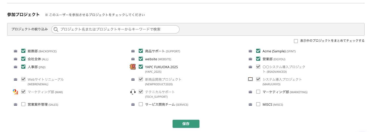Uncheck the Acme (Sample) checkbox
Screen dimensions: 370x132
coord(258,51)
